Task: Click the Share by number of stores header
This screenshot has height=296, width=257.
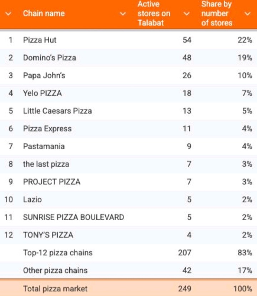Action: point(217,14)
